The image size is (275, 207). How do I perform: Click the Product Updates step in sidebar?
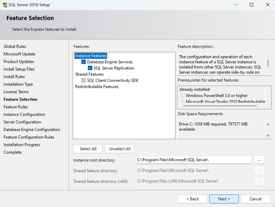[x=19, y=61]
